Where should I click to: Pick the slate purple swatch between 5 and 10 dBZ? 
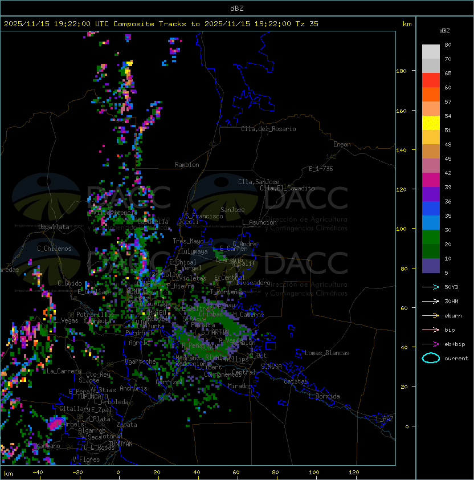[431, 266]
